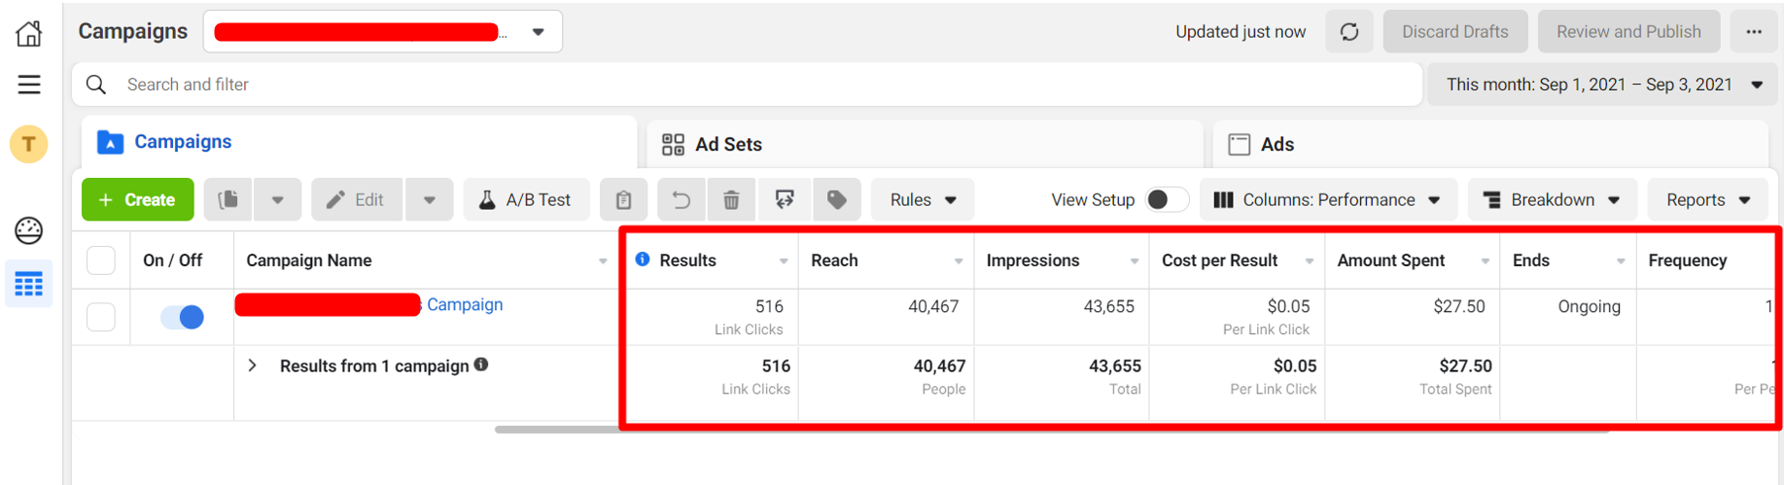Click the trash delete icon in the toolbar
The image size is (1784, 485).
click(731, 200)
